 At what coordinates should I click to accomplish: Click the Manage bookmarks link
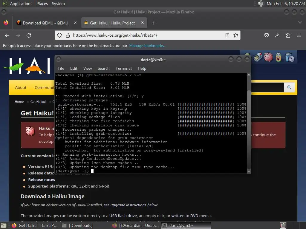pyautogui.click(x=148, y=46)
